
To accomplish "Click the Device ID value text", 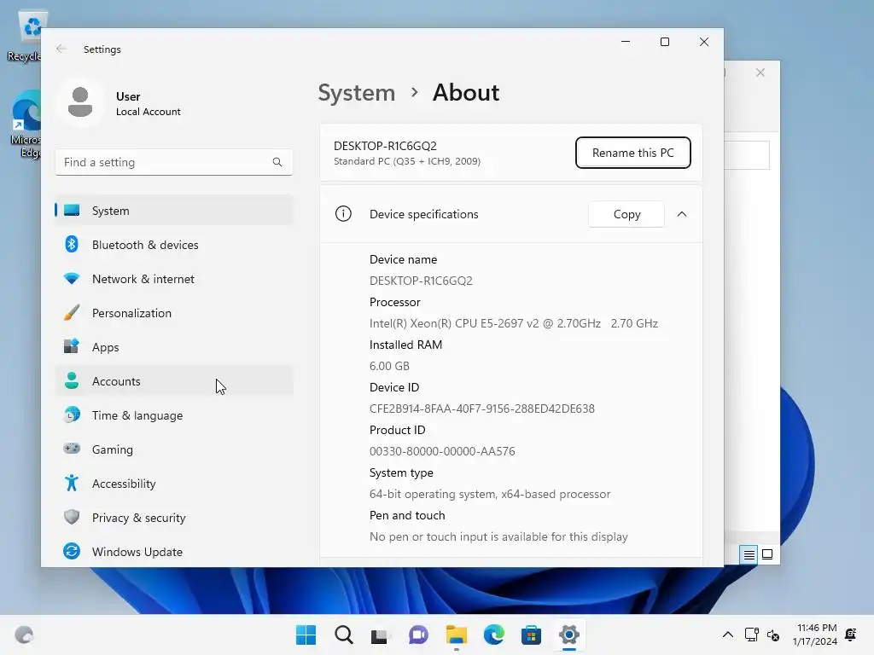I will click(x=482, y=409).
